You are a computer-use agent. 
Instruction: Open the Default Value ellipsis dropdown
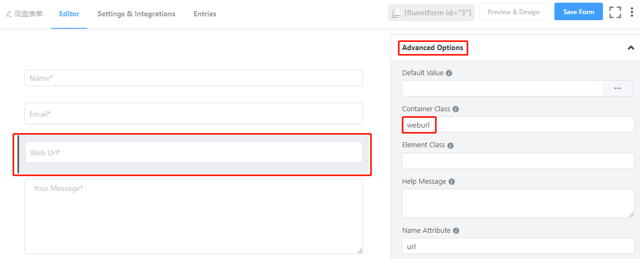(x=618, y=88)
